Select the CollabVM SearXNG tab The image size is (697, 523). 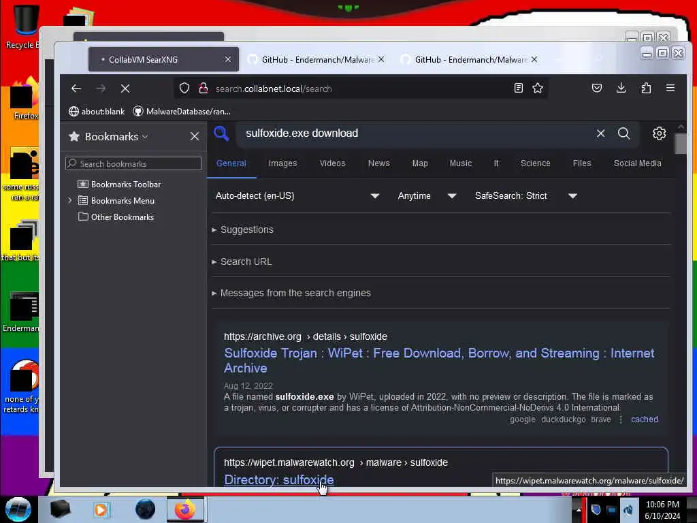coord(163,60)
